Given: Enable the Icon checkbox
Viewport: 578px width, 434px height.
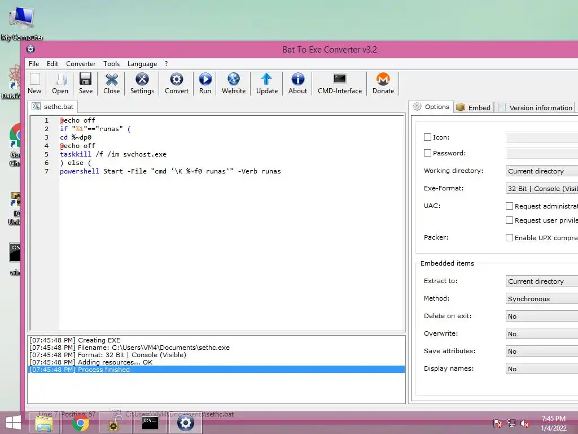Looking at the screenshot, I should click(x=428, y=137).
